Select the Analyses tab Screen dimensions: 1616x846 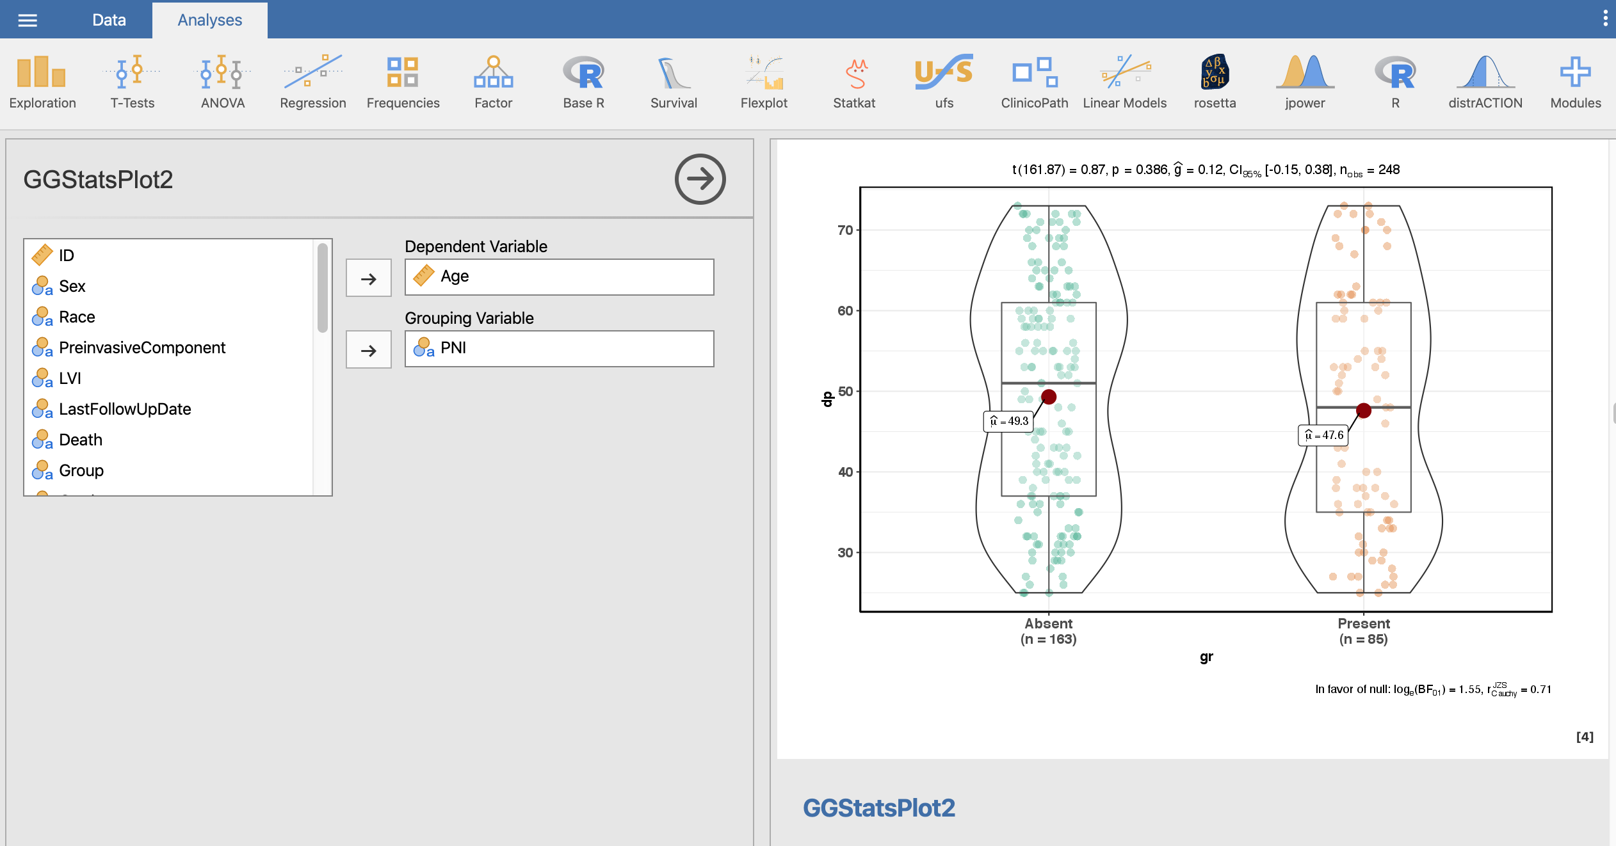pos(209,20)
